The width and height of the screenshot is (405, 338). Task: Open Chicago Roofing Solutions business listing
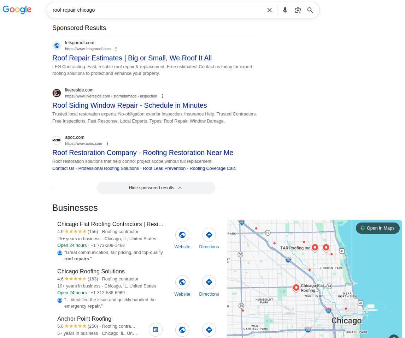91,271
